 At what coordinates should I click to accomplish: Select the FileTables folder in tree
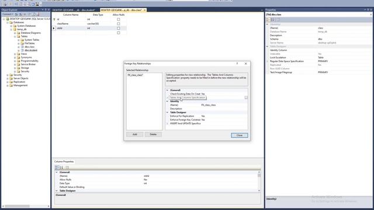[x=30, y=43]
